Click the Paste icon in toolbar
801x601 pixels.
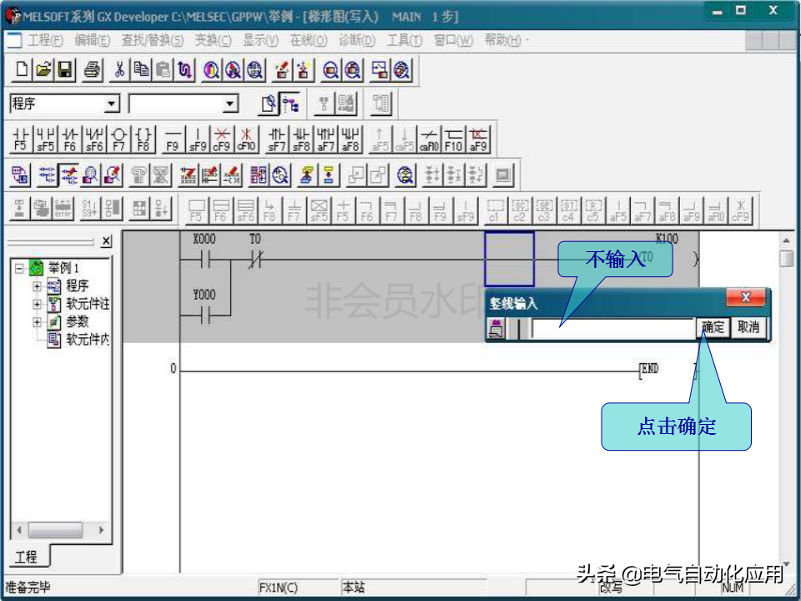coord(163,69)
